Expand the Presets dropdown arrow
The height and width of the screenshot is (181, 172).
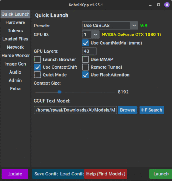134,26
